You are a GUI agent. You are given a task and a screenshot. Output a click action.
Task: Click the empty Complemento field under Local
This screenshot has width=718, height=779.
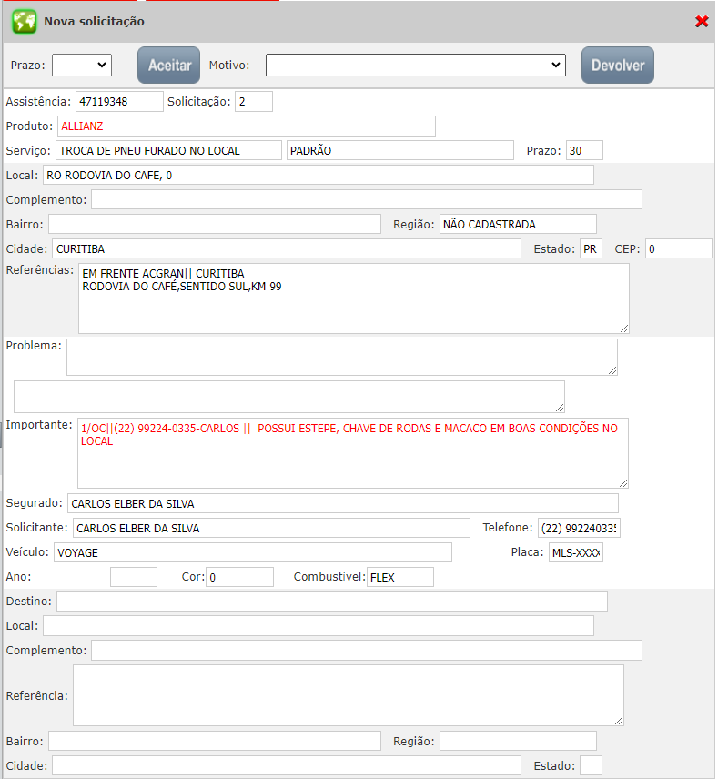(366, 199)
